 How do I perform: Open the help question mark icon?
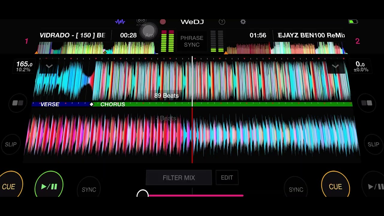click(x=222, y=22)
